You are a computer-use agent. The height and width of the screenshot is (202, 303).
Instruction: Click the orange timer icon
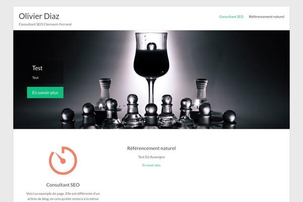click(63, 161)
